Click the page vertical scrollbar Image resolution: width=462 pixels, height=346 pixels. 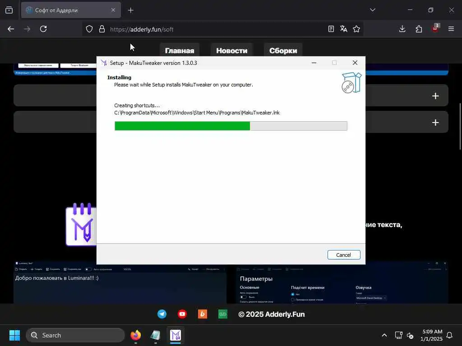460,127
